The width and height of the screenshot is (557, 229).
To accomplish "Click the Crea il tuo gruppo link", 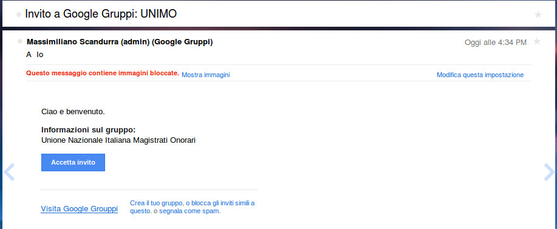I will (x=156, y=203).
